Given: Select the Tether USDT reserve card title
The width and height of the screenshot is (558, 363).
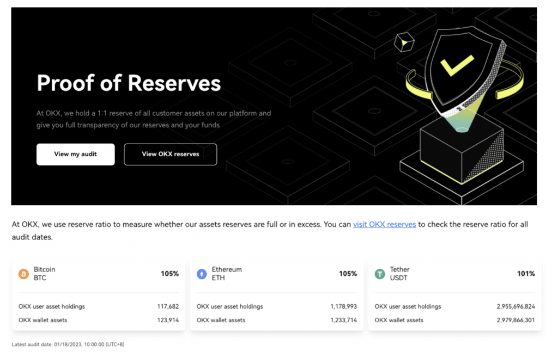Looking at the screenshot, I should pos(399,274).
